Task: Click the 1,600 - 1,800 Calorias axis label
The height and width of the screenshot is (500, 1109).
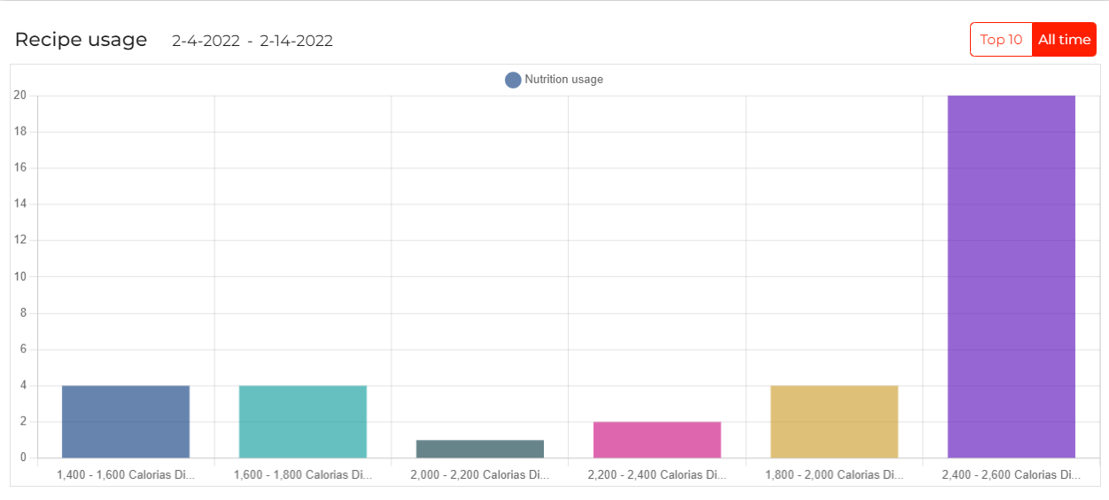Action: [x=303, y=475]
